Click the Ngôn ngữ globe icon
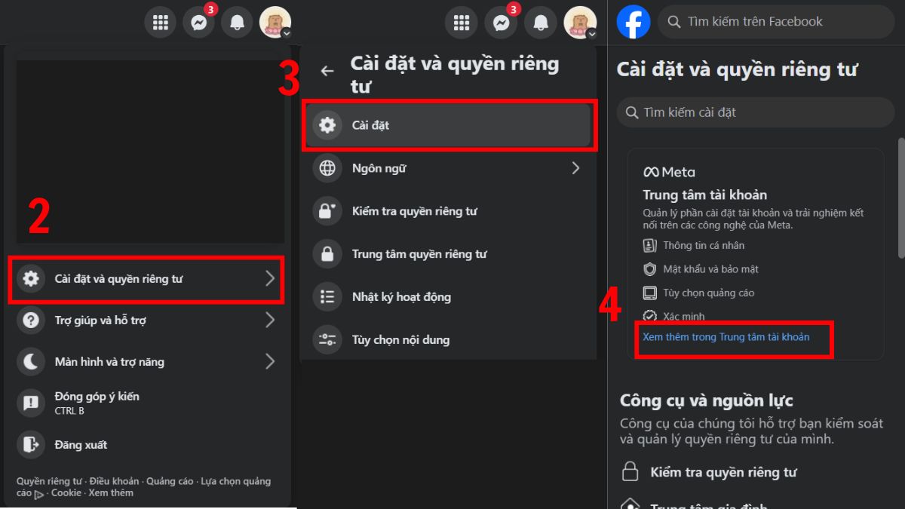This screenshot has width=905, height=509. pos(327,168)
